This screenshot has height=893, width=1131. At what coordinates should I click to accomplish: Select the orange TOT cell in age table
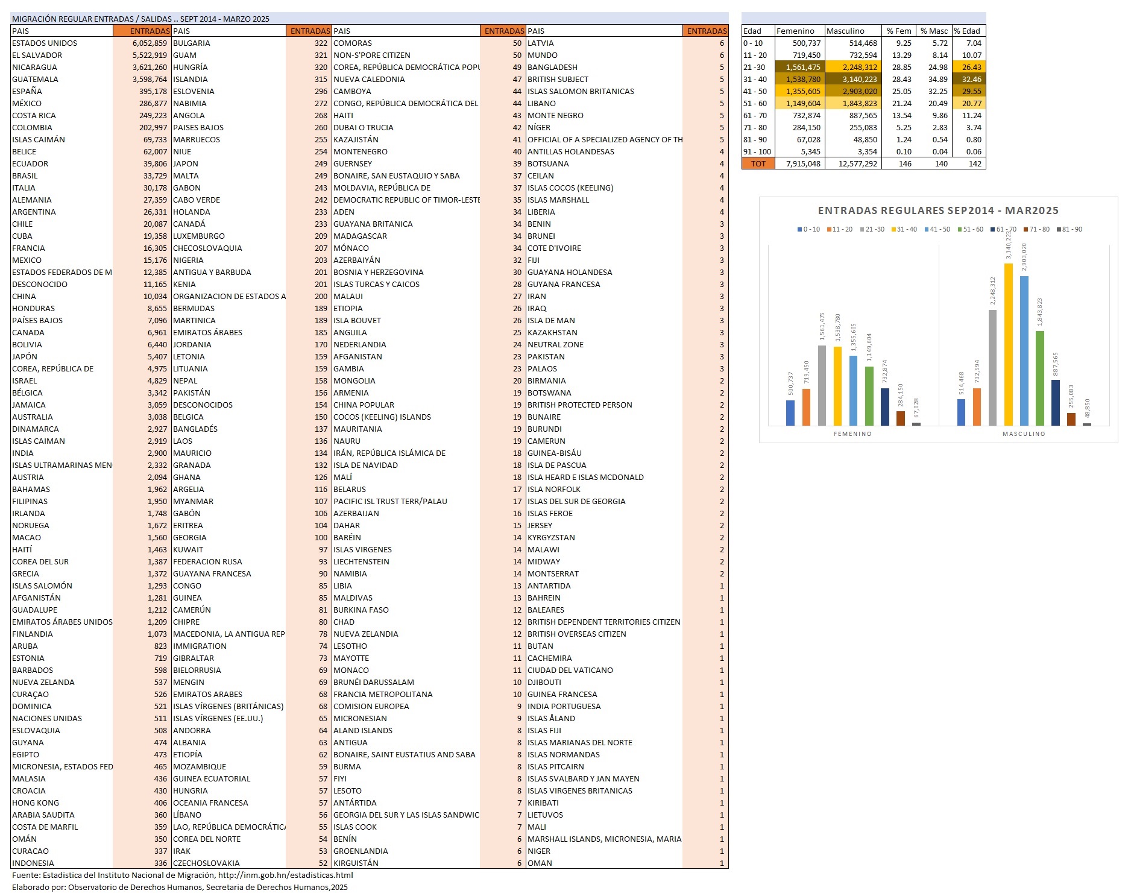pos(757,163)
